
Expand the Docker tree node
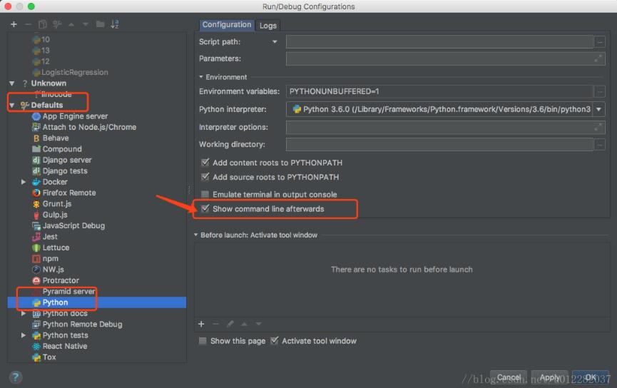coord(24,182)
